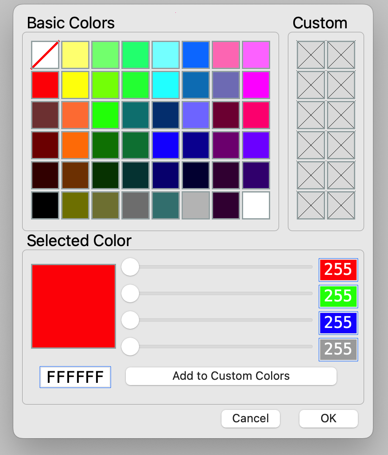
Task: Pick the pure red basic color swatch
Action: pos(45,85)
